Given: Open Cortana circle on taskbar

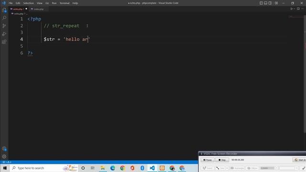Looking at the screenshot, I should tap(83, 168).
